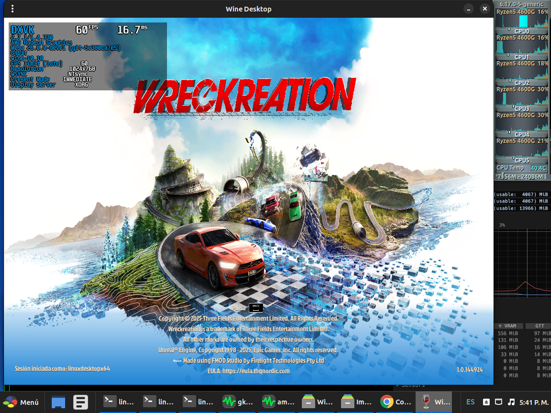The width and height of the screenshot is (551, 413).
Task: Select the CPU3 panel label in GKrellM
Action: (522, 108)
